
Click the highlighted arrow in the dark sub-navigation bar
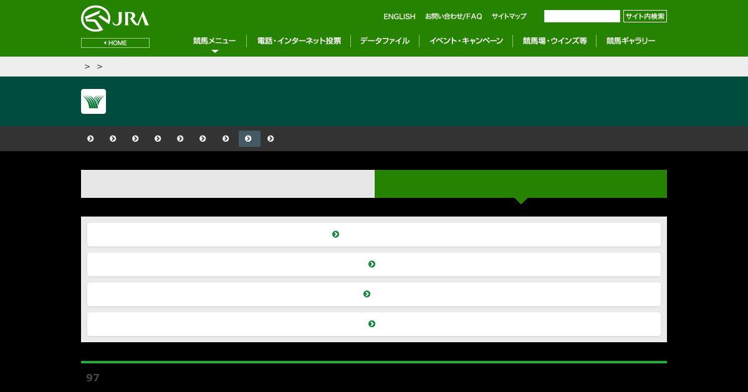click(249, 139)
